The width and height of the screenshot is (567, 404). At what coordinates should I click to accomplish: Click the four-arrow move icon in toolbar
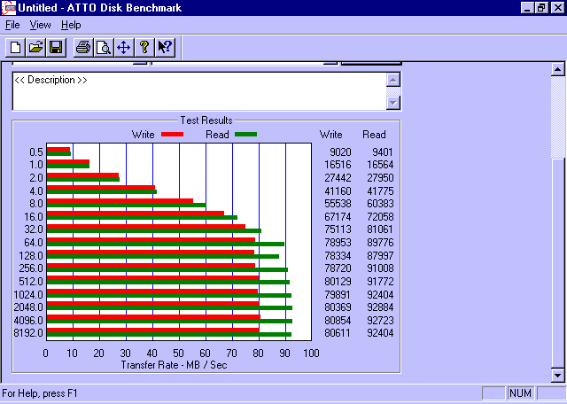point(123,47)
